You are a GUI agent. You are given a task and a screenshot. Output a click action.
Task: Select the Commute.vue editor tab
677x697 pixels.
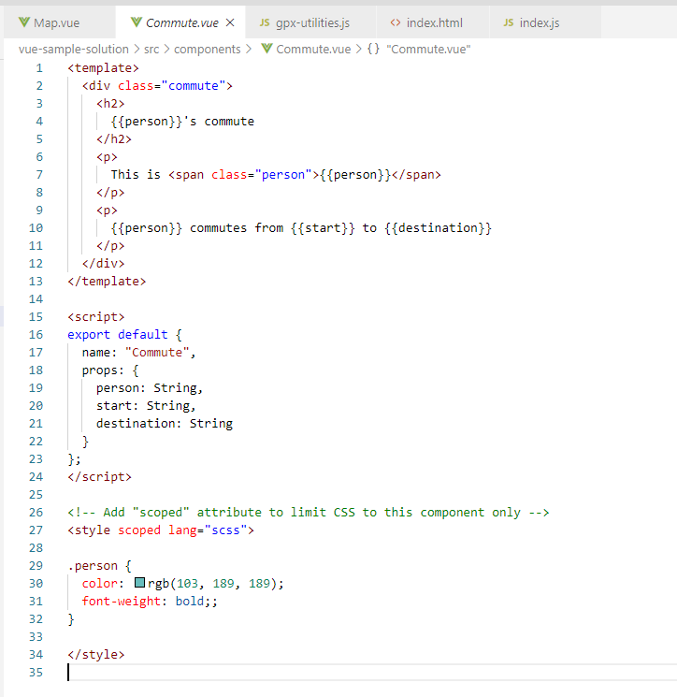(180, 22)
